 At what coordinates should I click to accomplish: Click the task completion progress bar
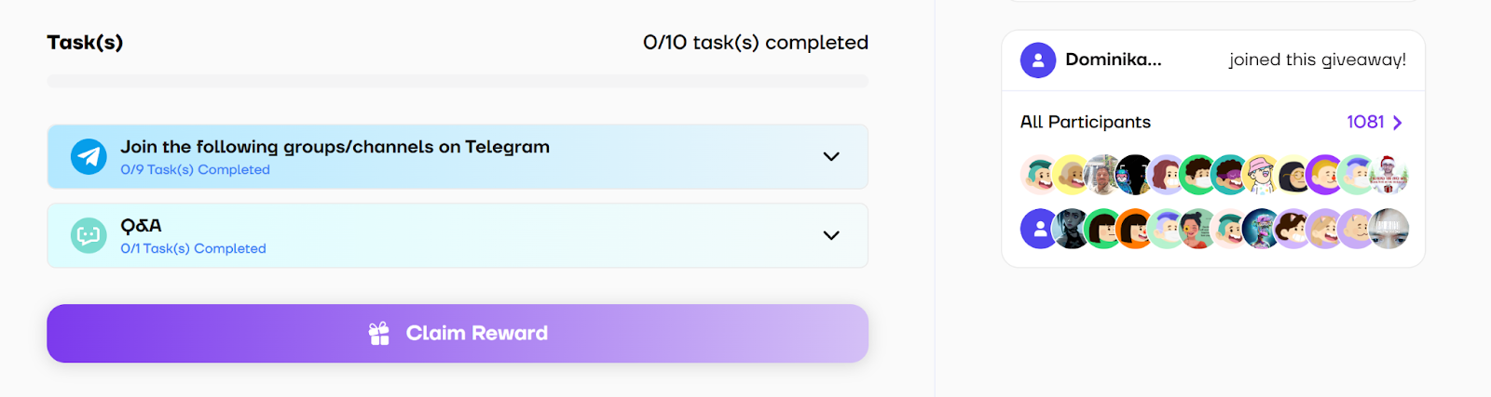458,82
